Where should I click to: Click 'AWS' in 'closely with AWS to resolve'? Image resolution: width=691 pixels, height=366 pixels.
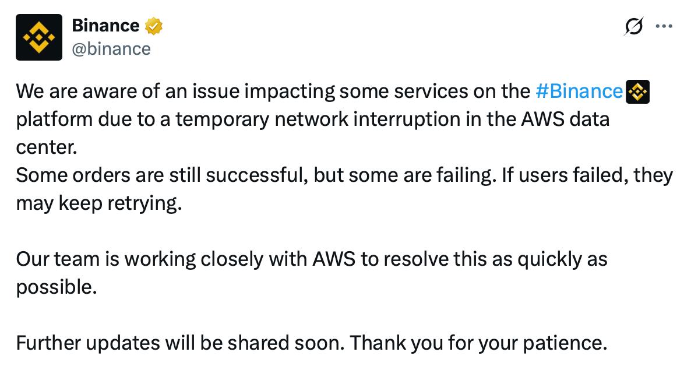click(x=334, y=259)
